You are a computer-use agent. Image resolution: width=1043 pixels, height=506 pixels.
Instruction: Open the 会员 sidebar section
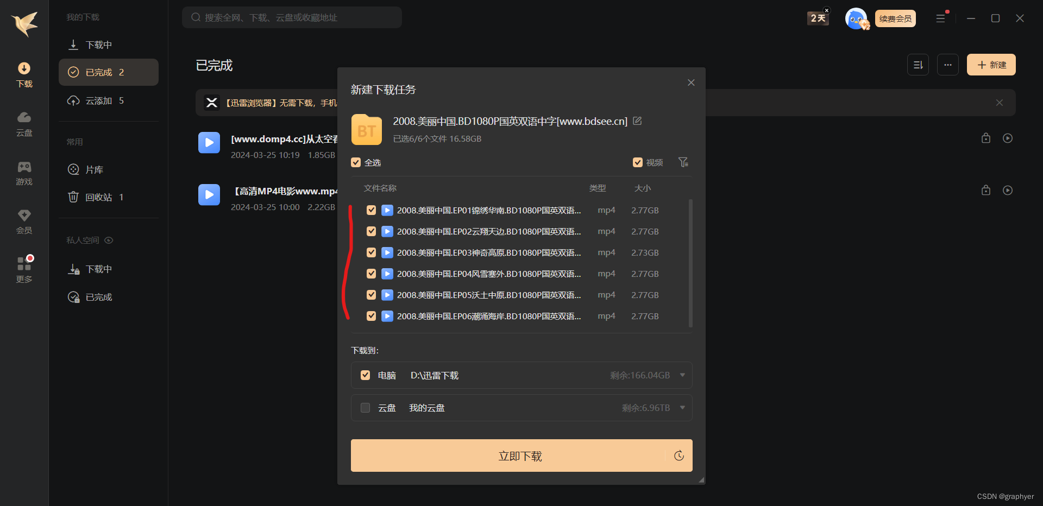(24, 222)
